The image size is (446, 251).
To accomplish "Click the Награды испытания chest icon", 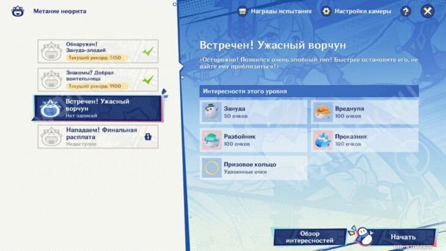I will (x=243, y=12).
